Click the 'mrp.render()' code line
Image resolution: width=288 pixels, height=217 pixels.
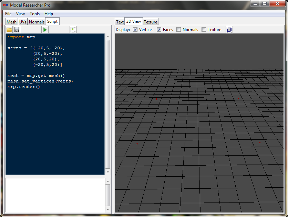click(x=24, y=87)
